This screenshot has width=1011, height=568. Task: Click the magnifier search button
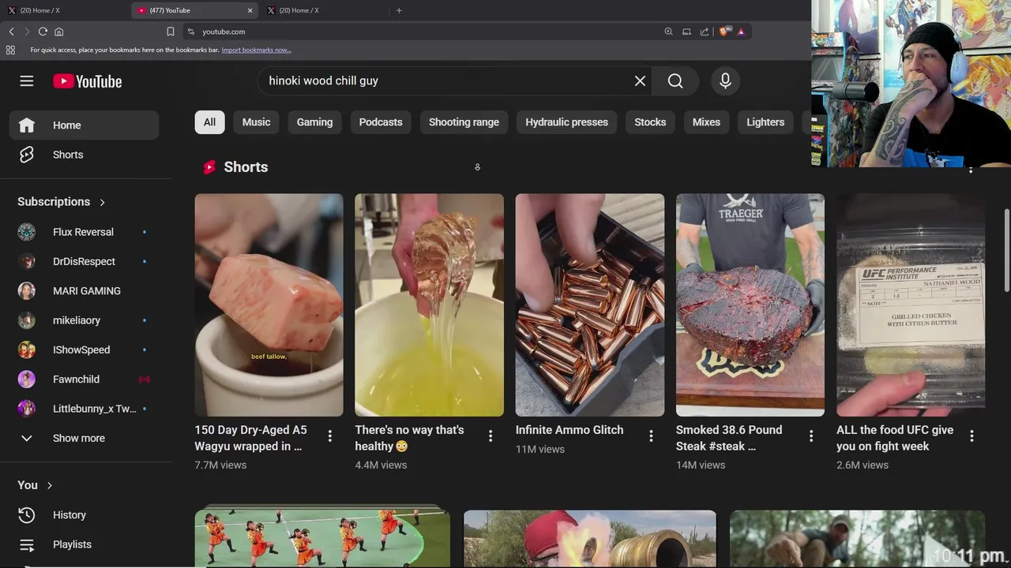click(x=675, y=80)
